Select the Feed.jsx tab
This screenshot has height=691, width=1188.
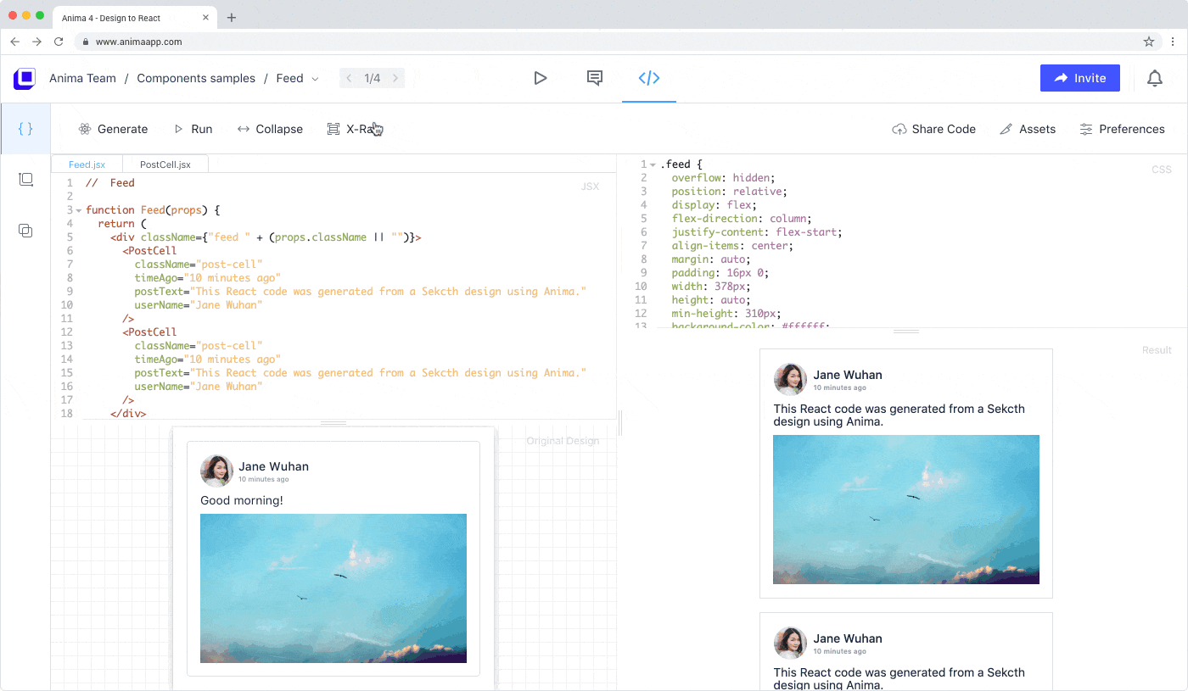pos(87,164)
